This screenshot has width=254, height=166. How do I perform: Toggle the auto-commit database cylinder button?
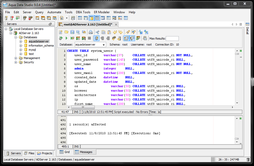tap(96, 39)
